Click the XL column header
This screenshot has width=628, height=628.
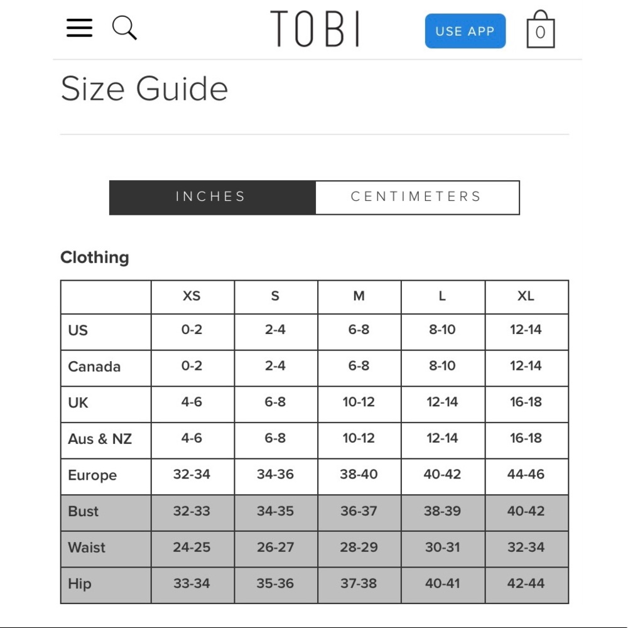pos(526,296)
